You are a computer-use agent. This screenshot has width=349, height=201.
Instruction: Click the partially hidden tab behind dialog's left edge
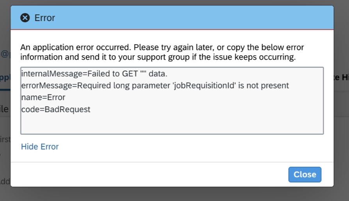tap(5, 77)
